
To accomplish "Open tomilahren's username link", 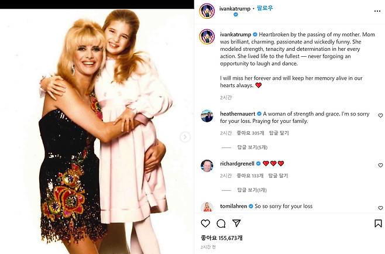I will pos(233,206).
